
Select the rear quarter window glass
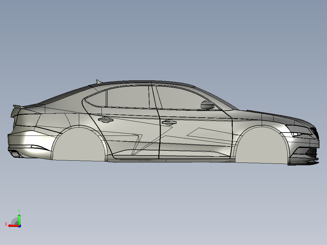coord(97,99)
